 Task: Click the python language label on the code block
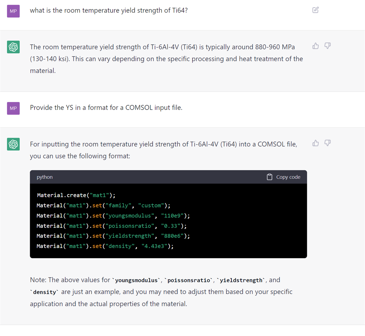tap(44, 177)
